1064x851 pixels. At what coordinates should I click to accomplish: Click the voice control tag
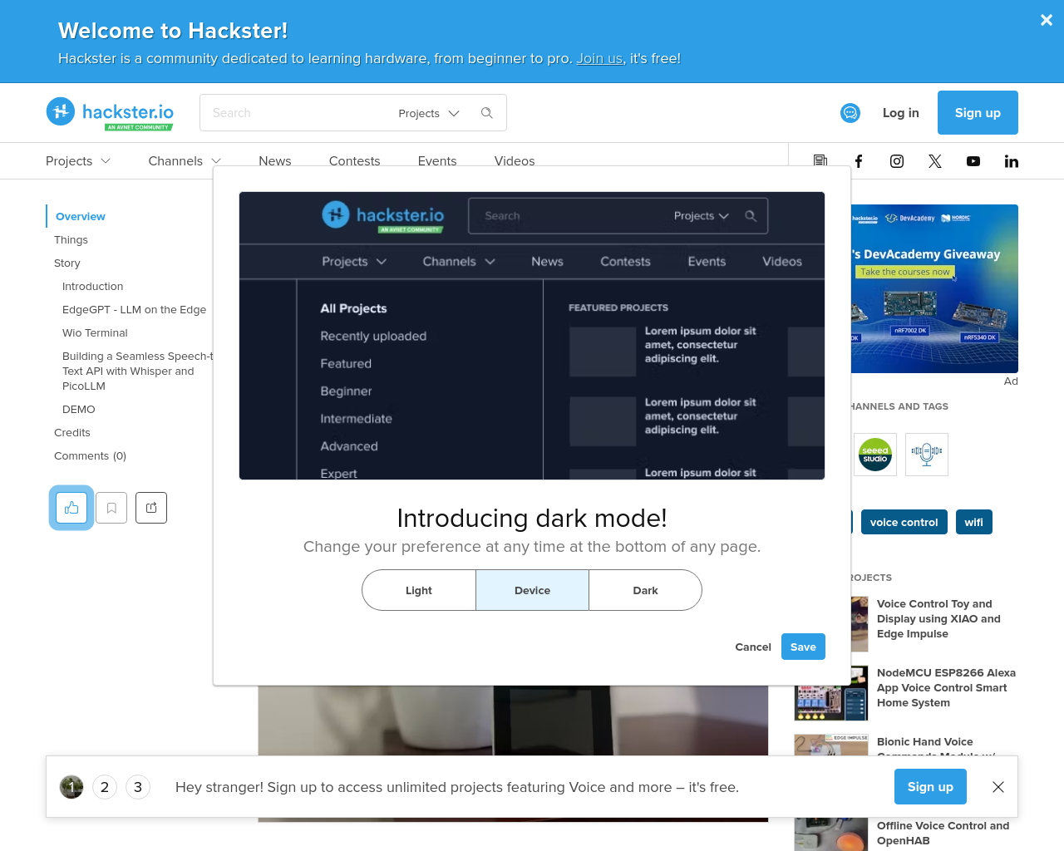point(904,522)
